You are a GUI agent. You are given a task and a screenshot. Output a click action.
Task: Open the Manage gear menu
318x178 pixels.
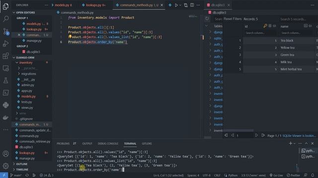5,166
